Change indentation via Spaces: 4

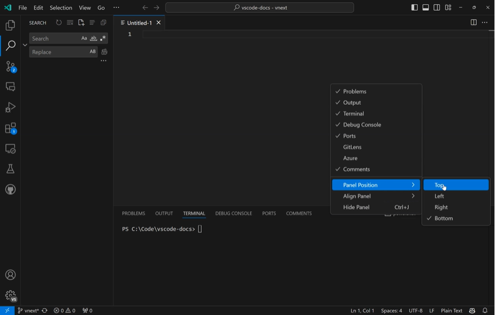[391, 310]
